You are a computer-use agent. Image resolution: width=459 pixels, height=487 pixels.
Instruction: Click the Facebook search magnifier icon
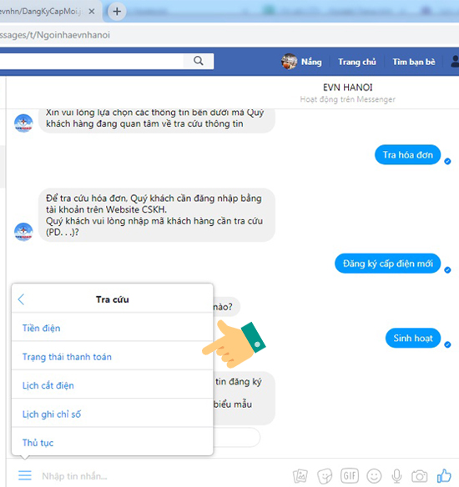tap(199, 61)
